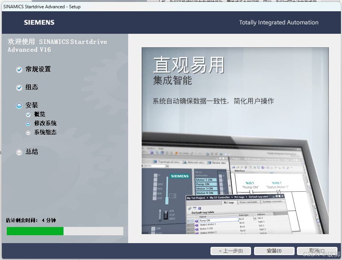Select the 概览 sub-step label
The image size is (342, 260).
(x=40, y=114)
